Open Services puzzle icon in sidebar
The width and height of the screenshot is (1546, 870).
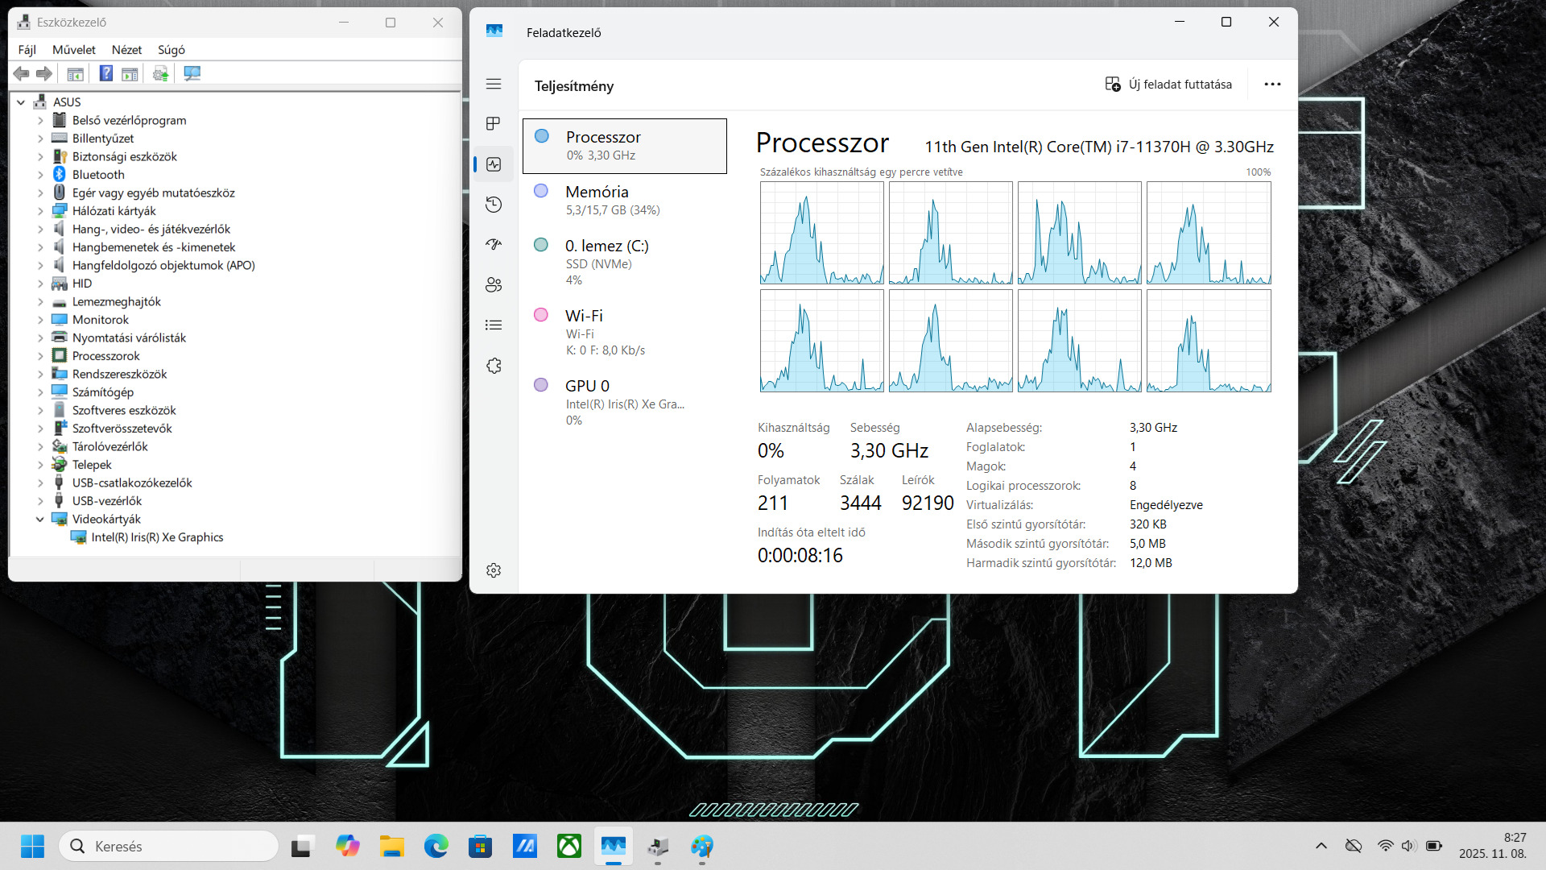(x=494, y=366)
